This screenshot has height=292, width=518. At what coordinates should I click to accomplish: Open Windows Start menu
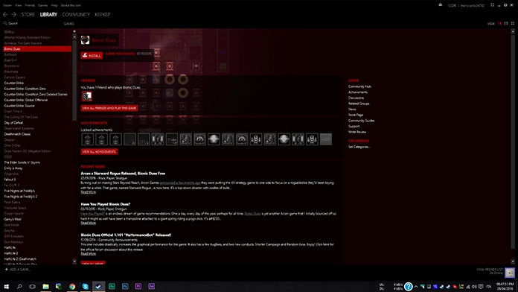click(6, 286)
